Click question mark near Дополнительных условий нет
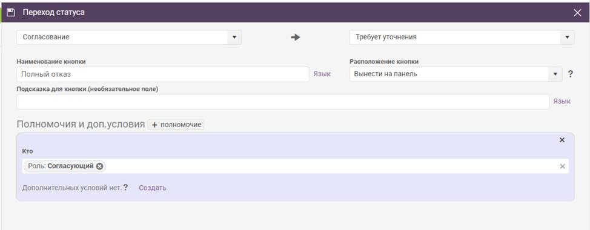Image resolution: width=590 pixels, height=230 pixels. point(125,188)
